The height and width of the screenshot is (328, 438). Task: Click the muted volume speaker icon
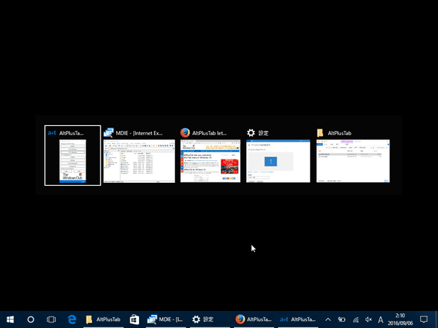368,319
